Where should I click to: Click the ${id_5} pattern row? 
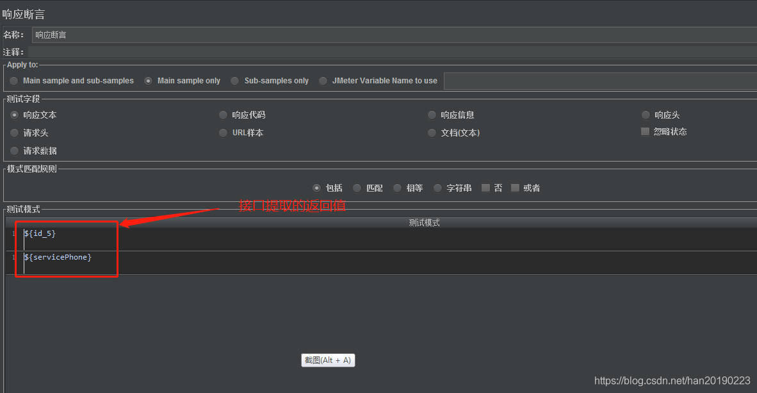(382, 239)
